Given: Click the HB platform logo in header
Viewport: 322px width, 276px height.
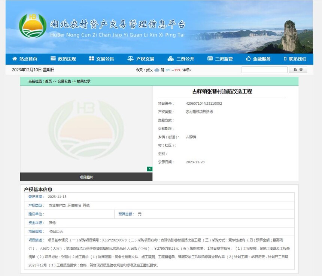Looking at the screenshot, I should coord(33,26).
